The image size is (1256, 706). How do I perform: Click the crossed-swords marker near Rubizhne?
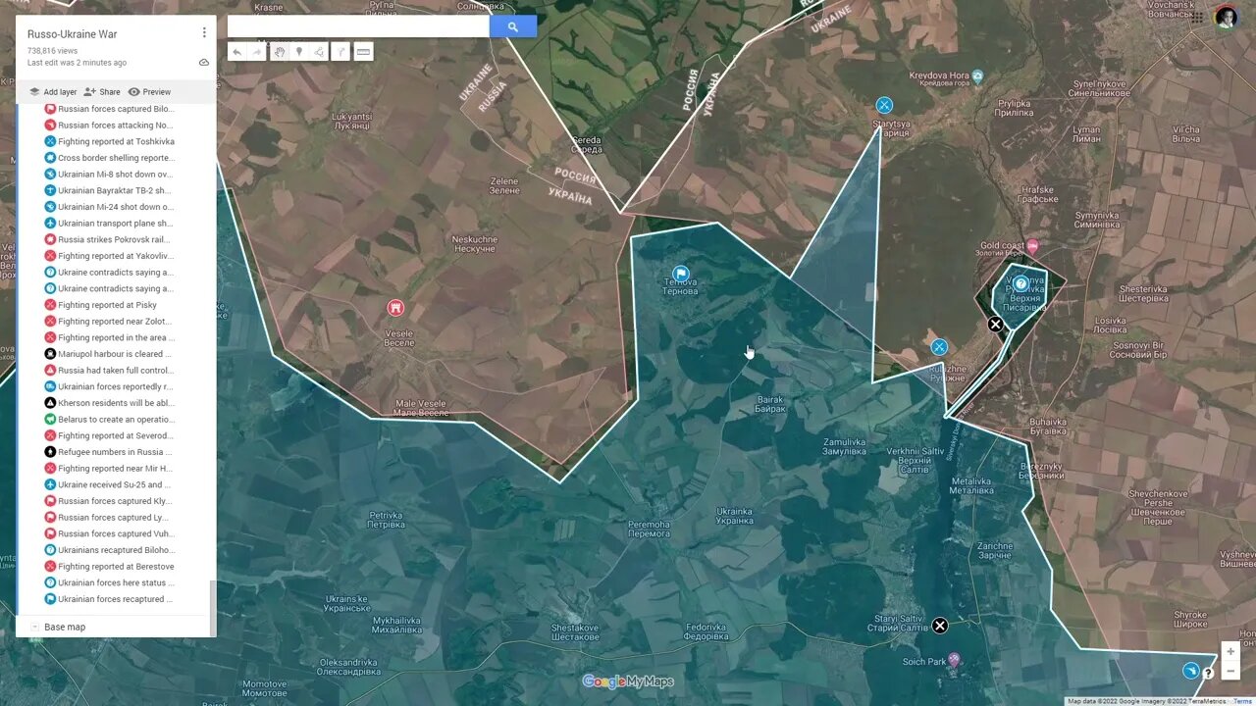(939, 346)
